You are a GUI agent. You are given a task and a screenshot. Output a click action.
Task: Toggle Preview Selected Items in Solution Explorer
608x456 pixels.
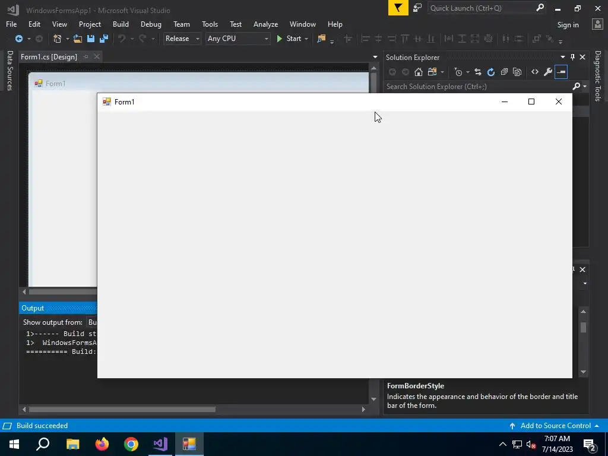pos(561,72)
